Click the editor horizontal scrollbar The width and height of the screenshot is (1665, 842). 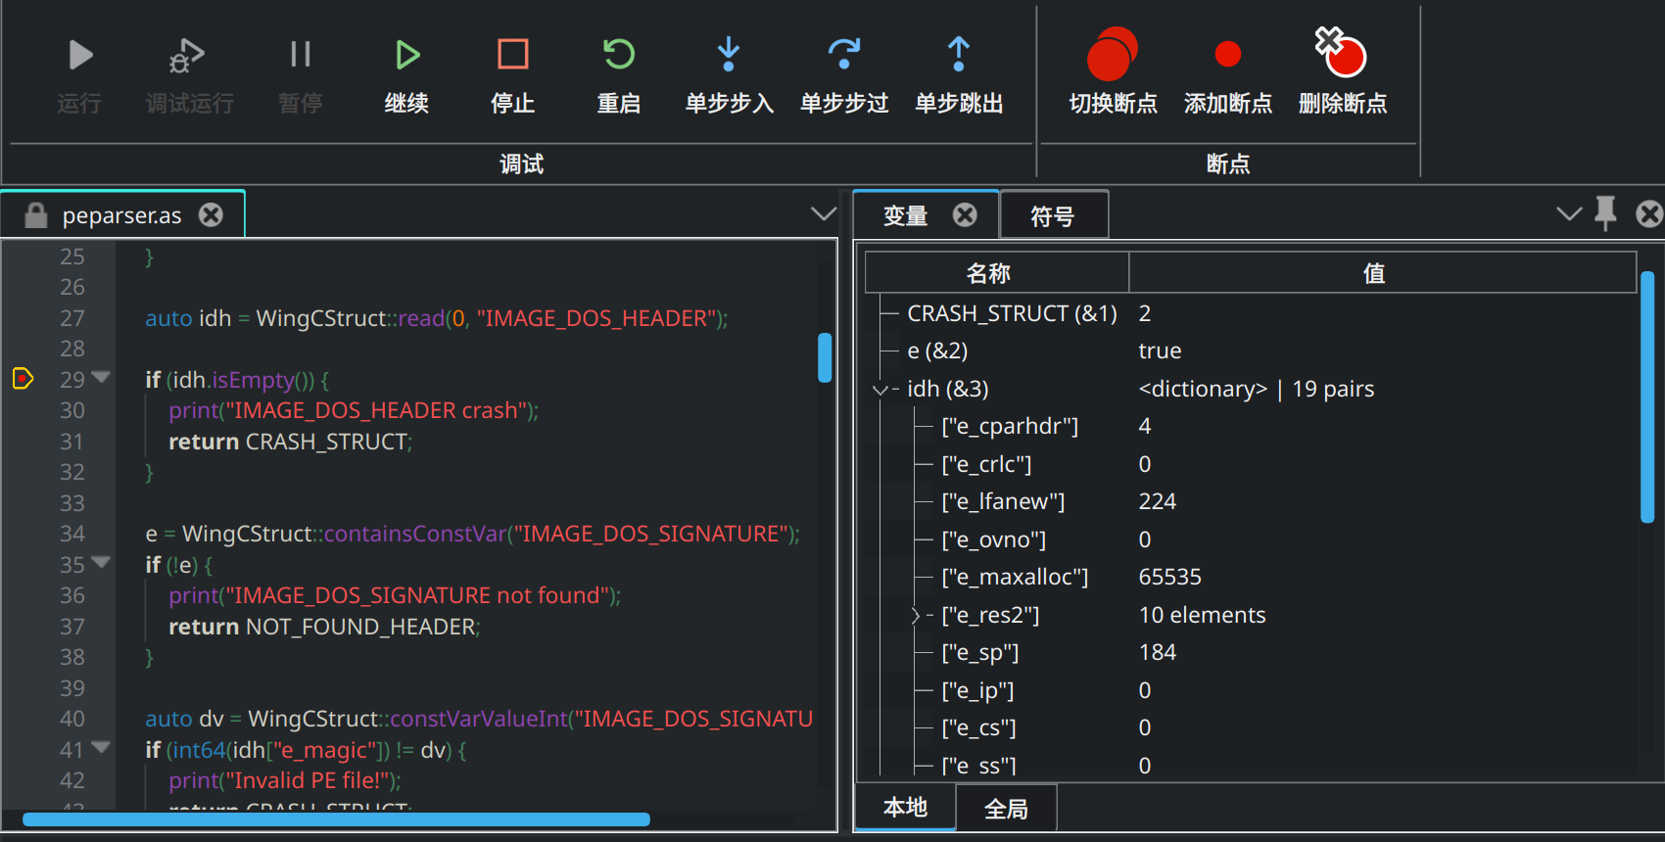[336, 819]
